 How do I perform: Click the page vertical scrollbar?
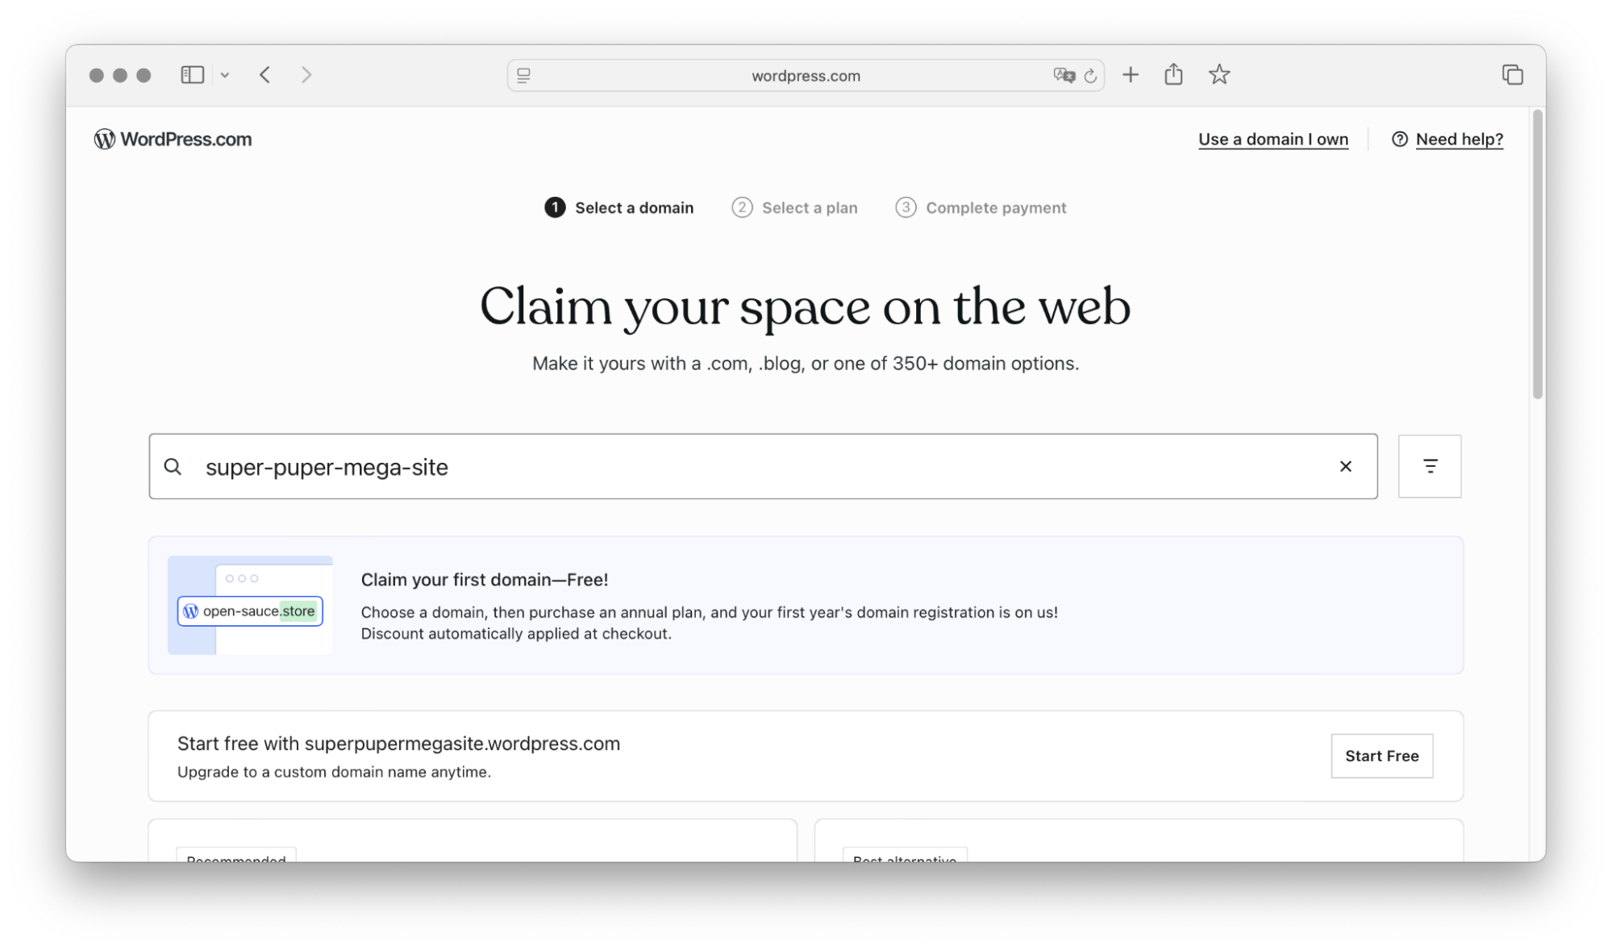tap(1537, 256)
